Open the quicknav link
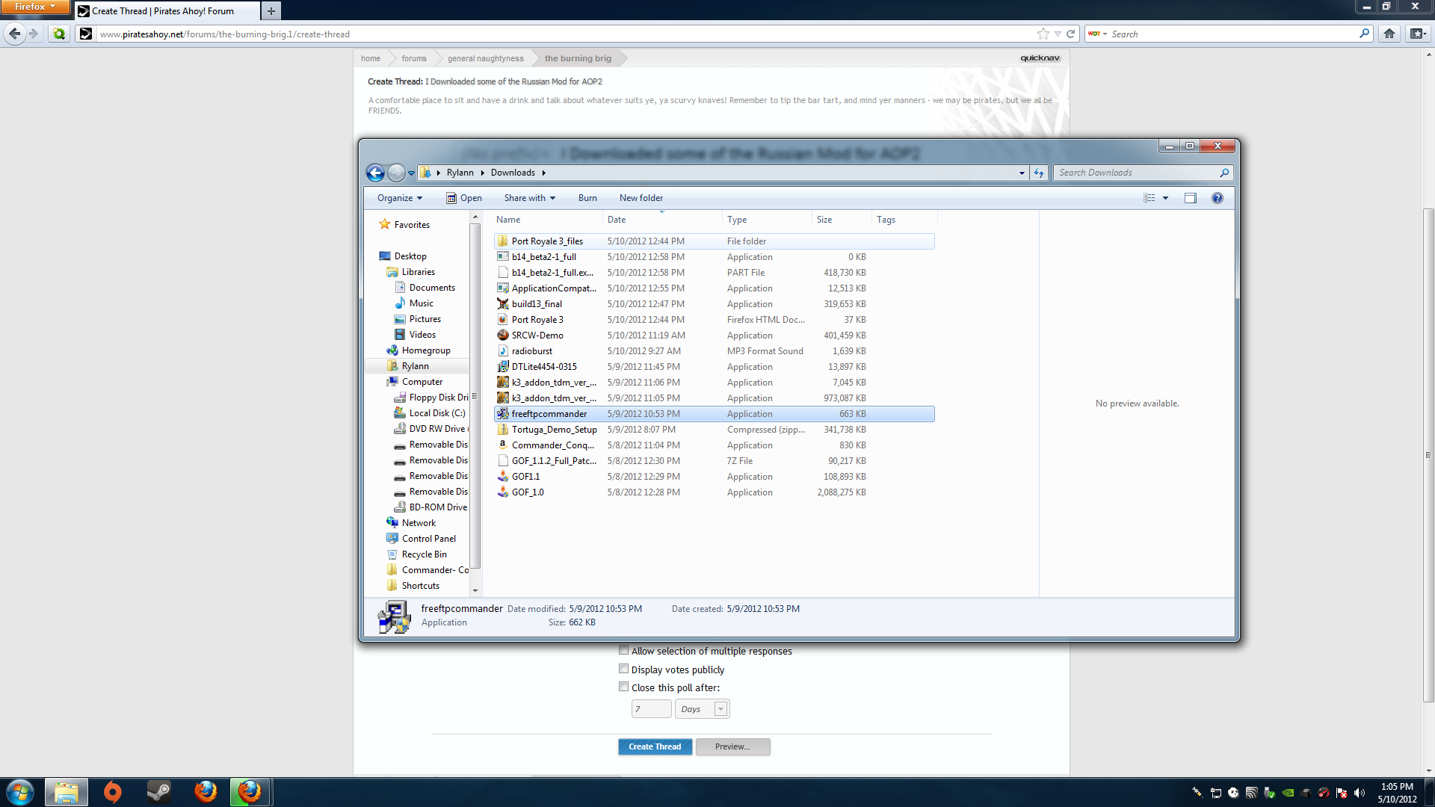The width and height of the screenshot is (1435, 807). point(1040,58)
